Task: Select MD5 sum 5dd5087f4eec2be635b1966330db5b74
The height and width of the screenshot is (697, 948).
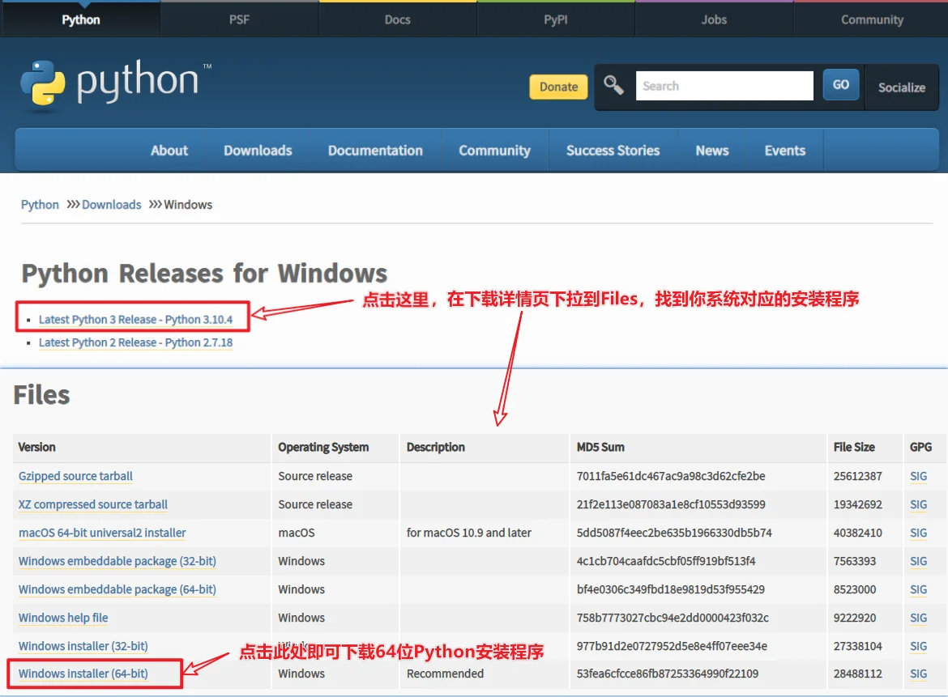Action: (674, 533)
